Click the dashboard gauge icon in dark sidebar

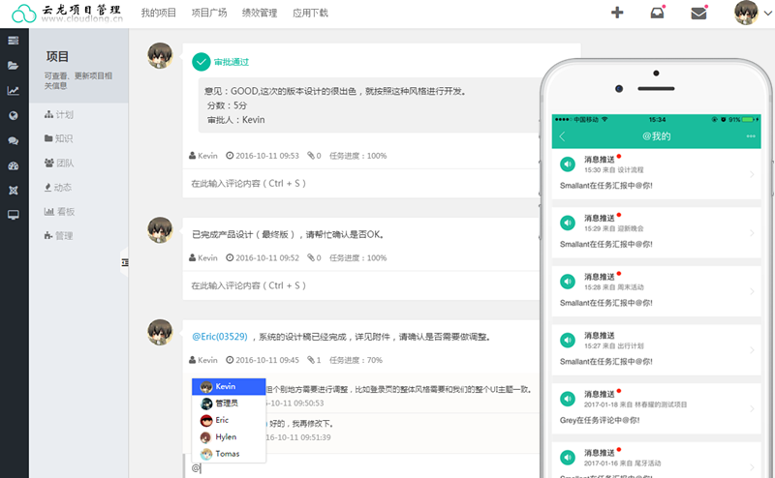[x=14, y=165]
